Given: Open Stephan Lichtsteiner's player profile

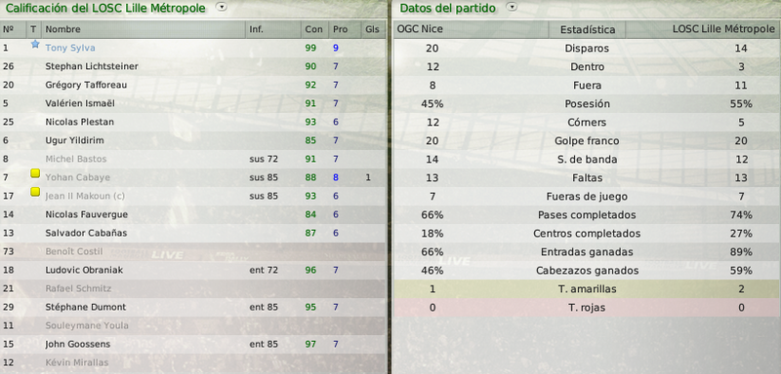Looking at the screenshot, I should click(x=92, y=66).
